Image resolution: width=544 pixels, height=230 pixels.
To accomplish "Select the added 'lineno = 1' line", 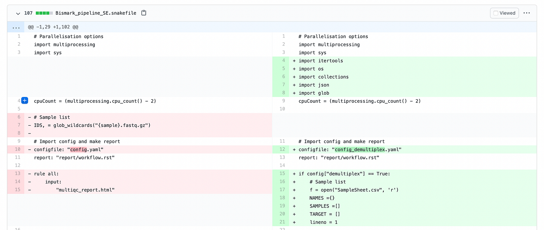I will point(413,222).
